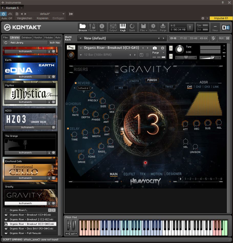This screenshot has width=233, height=243.
Task: Click the Tune knob
Action: pos(179,49)
